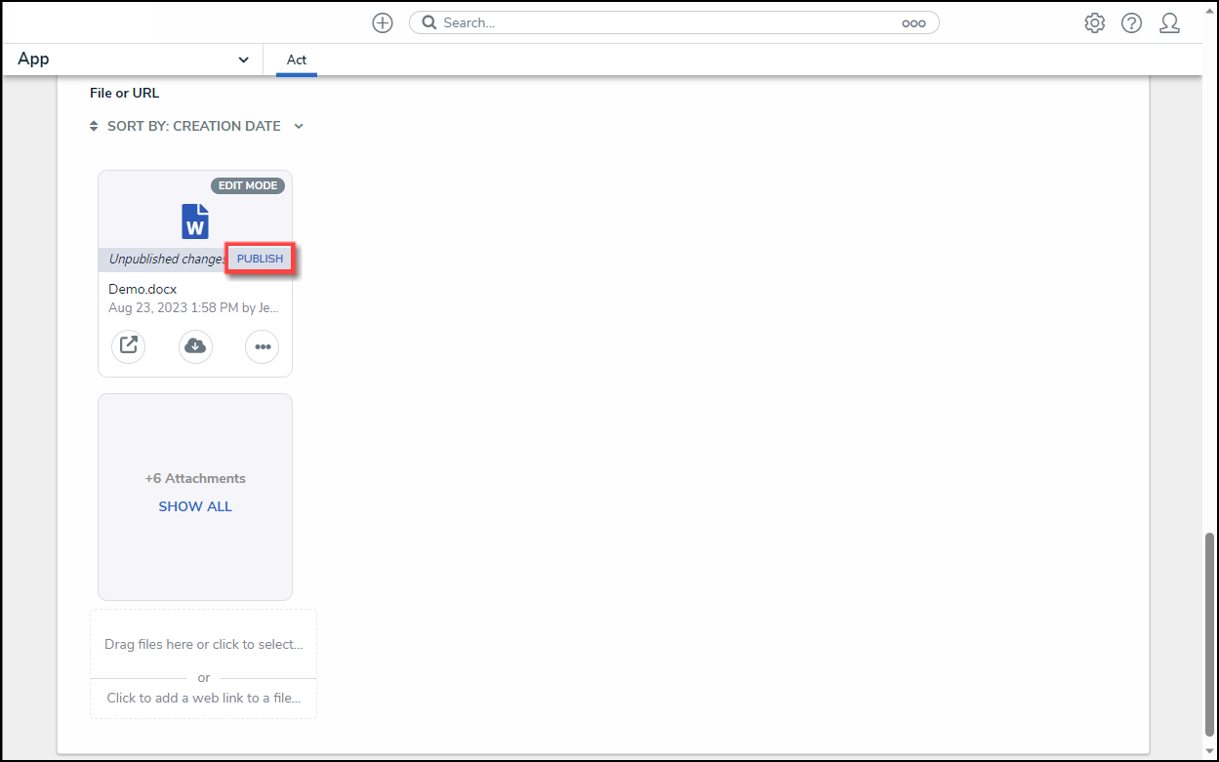The image size is (1219, 762).
Task: Open the user profile icon
Action: (1169, 23)
